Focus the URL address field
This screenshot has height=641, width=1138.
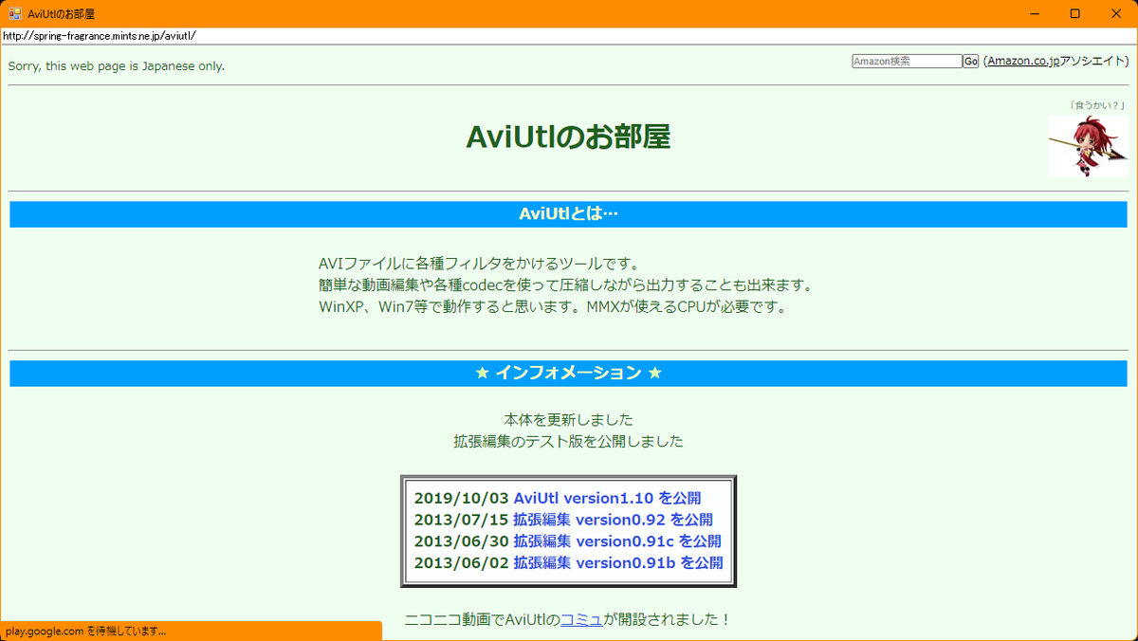point(569,35)
